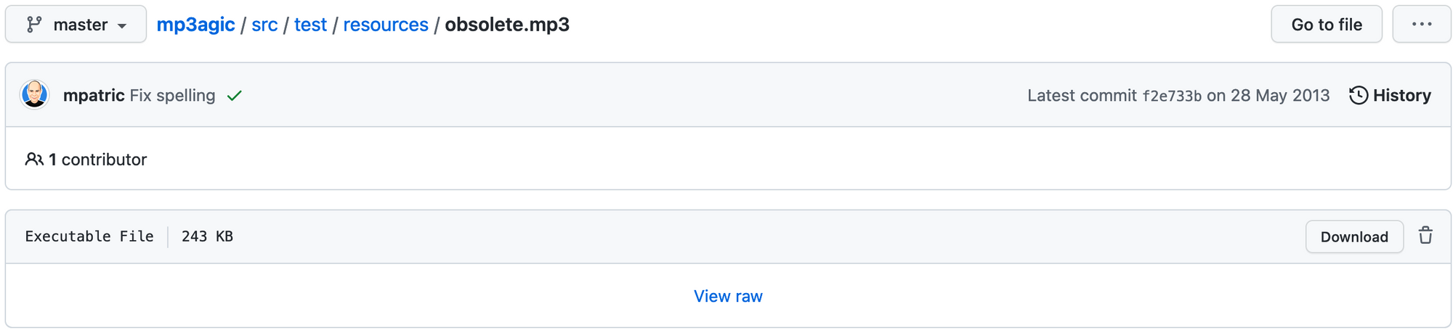1453x333 pixels.
Task: Open the three-dot more options menu
Action: tap(1421, 24)
